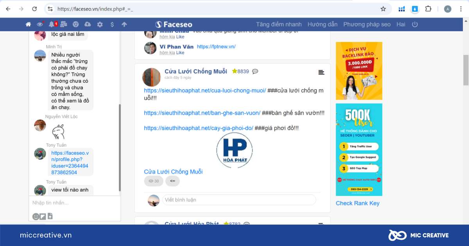Screen dimensions: 469x246
Task: Click the rabbit sticker in chat
Action: 58,131
